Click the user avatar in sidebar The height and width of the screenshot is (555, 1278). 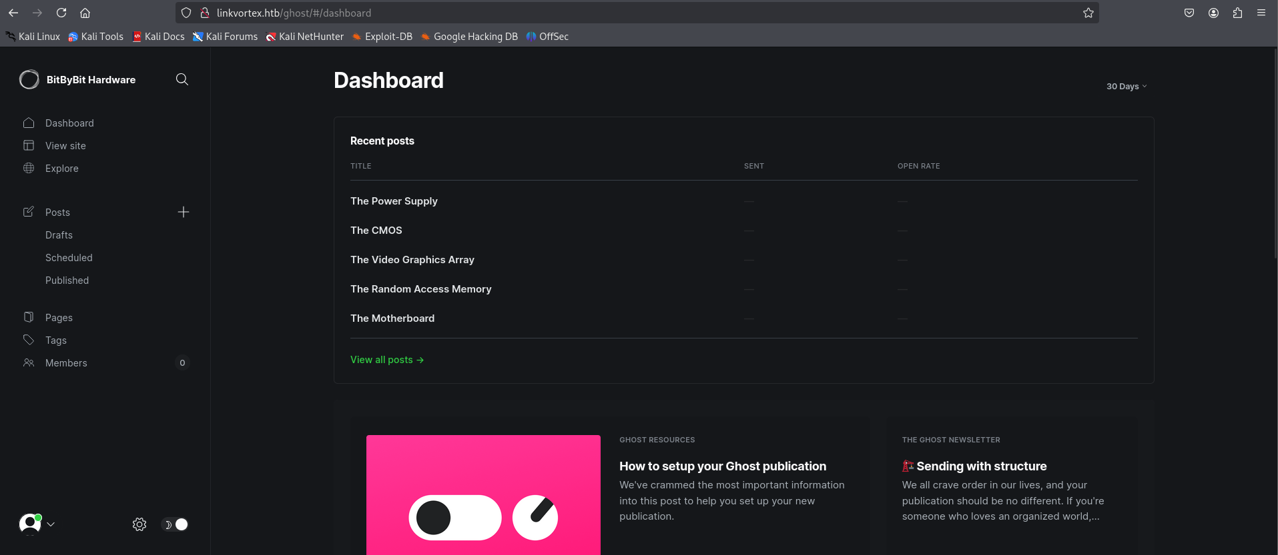(x=30, y=524)
